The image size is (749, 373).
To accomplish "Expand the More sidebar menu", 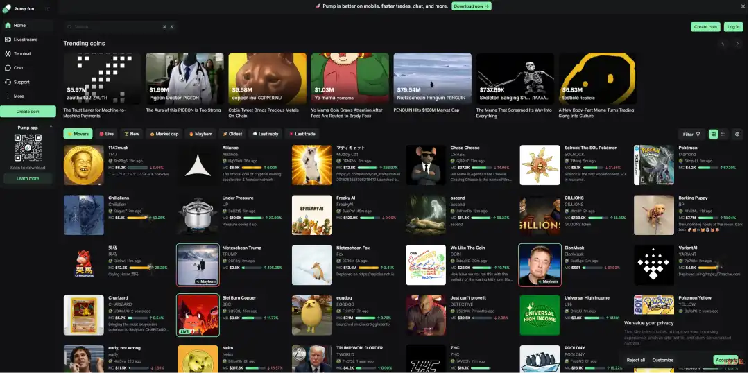I will (18, 96).
